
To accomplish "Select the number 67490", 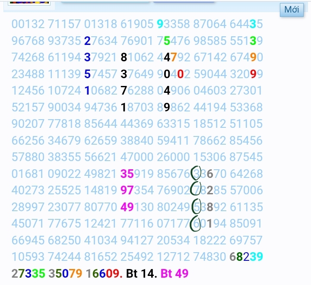I will [x=246, y=57].
